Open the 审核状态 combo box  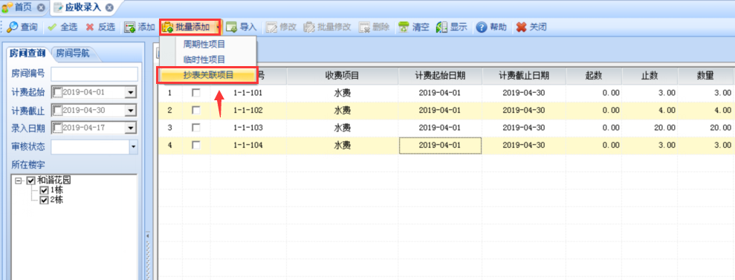coord(133,147)
